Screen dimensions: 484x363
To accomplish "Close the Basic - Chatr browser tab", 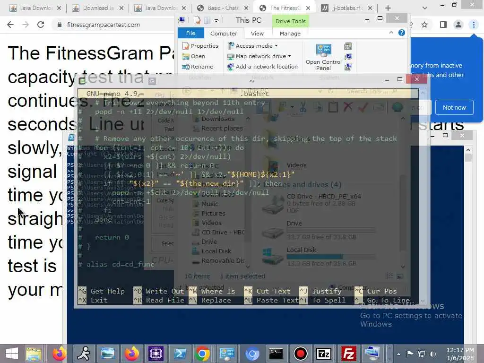I will pyautogui.click(x=246, y=8).
